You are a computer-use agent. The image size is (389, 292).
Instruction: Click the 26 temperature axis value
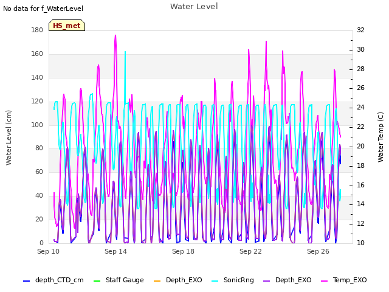coord(360,88)
